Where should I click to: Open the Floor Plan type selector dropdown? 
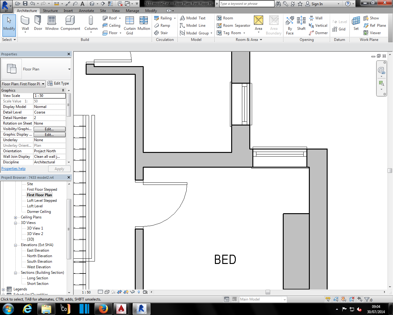click(68, 69)
